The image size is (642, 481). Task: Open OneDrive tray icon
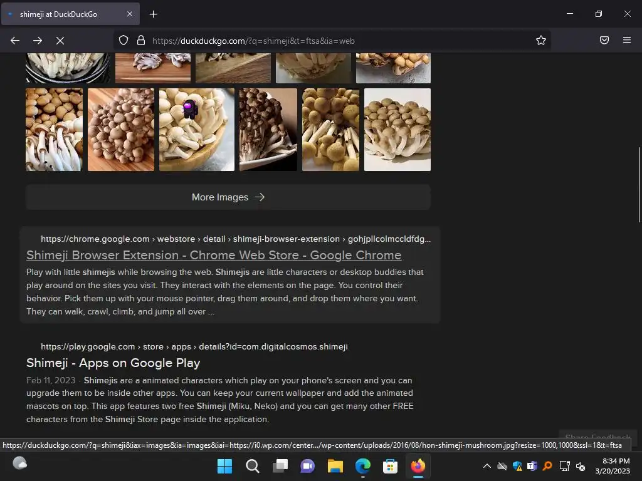point(502,466)
